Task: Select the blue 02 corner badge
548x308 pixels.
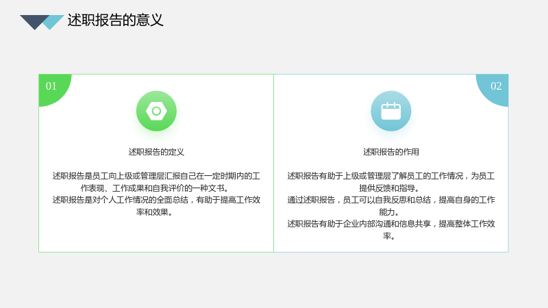Action: [x=493, y=90]
